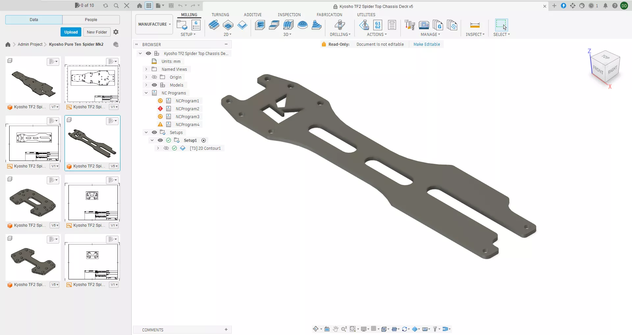Click the Parallel 3D toolpath icon

point(288,25)
